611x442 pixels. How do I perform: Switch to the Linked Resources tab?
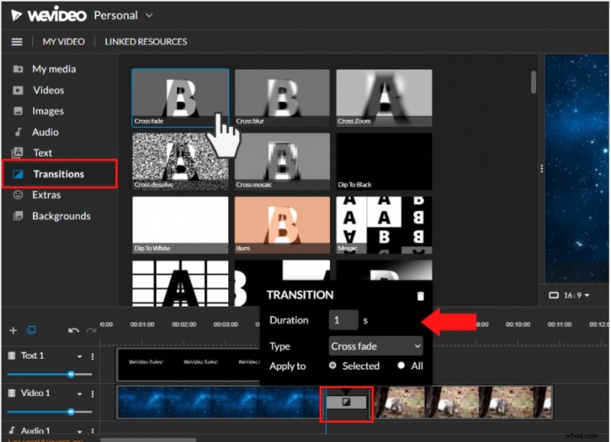(145, 41)
